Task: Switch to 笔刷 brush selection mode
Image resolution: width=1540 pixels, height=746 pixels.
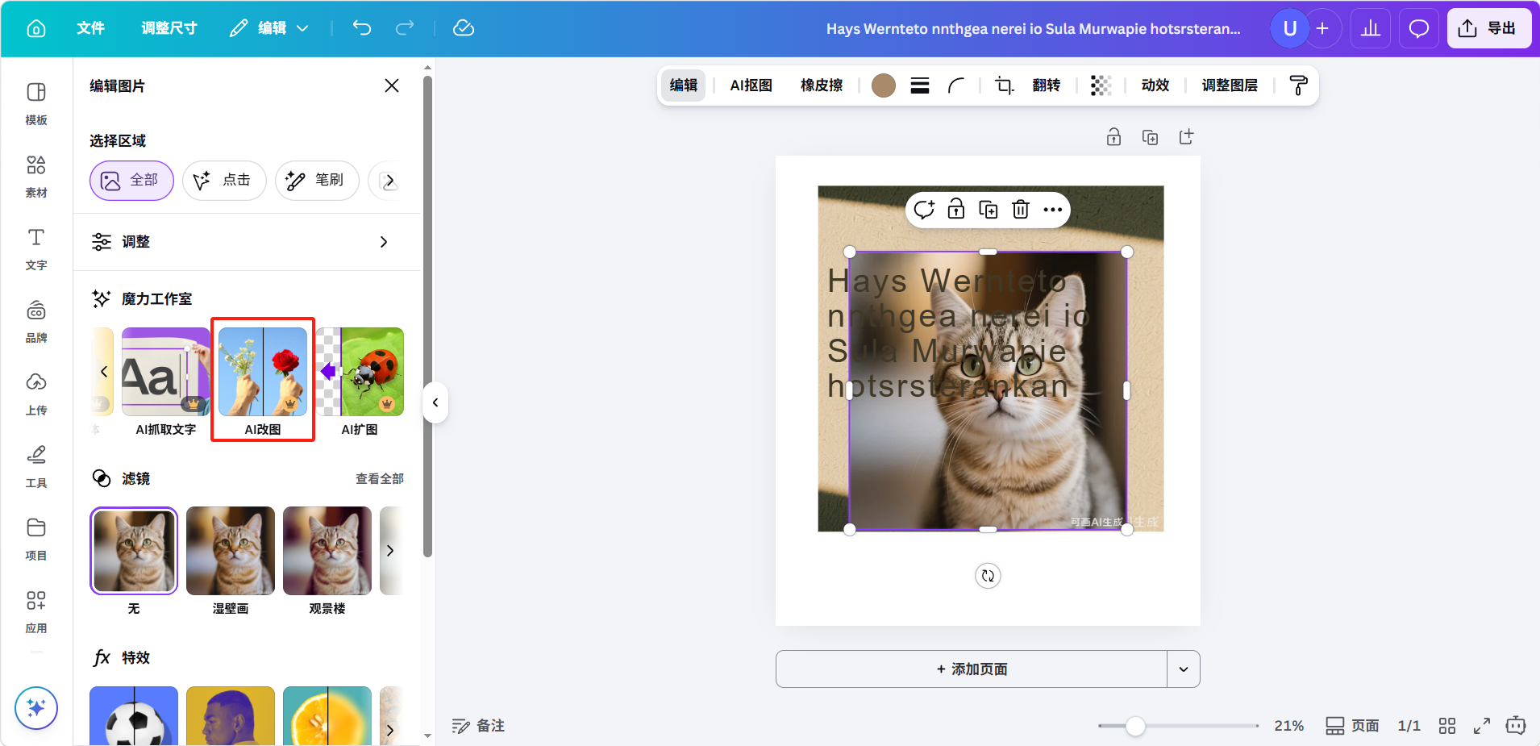Action: tap(316, 180)
